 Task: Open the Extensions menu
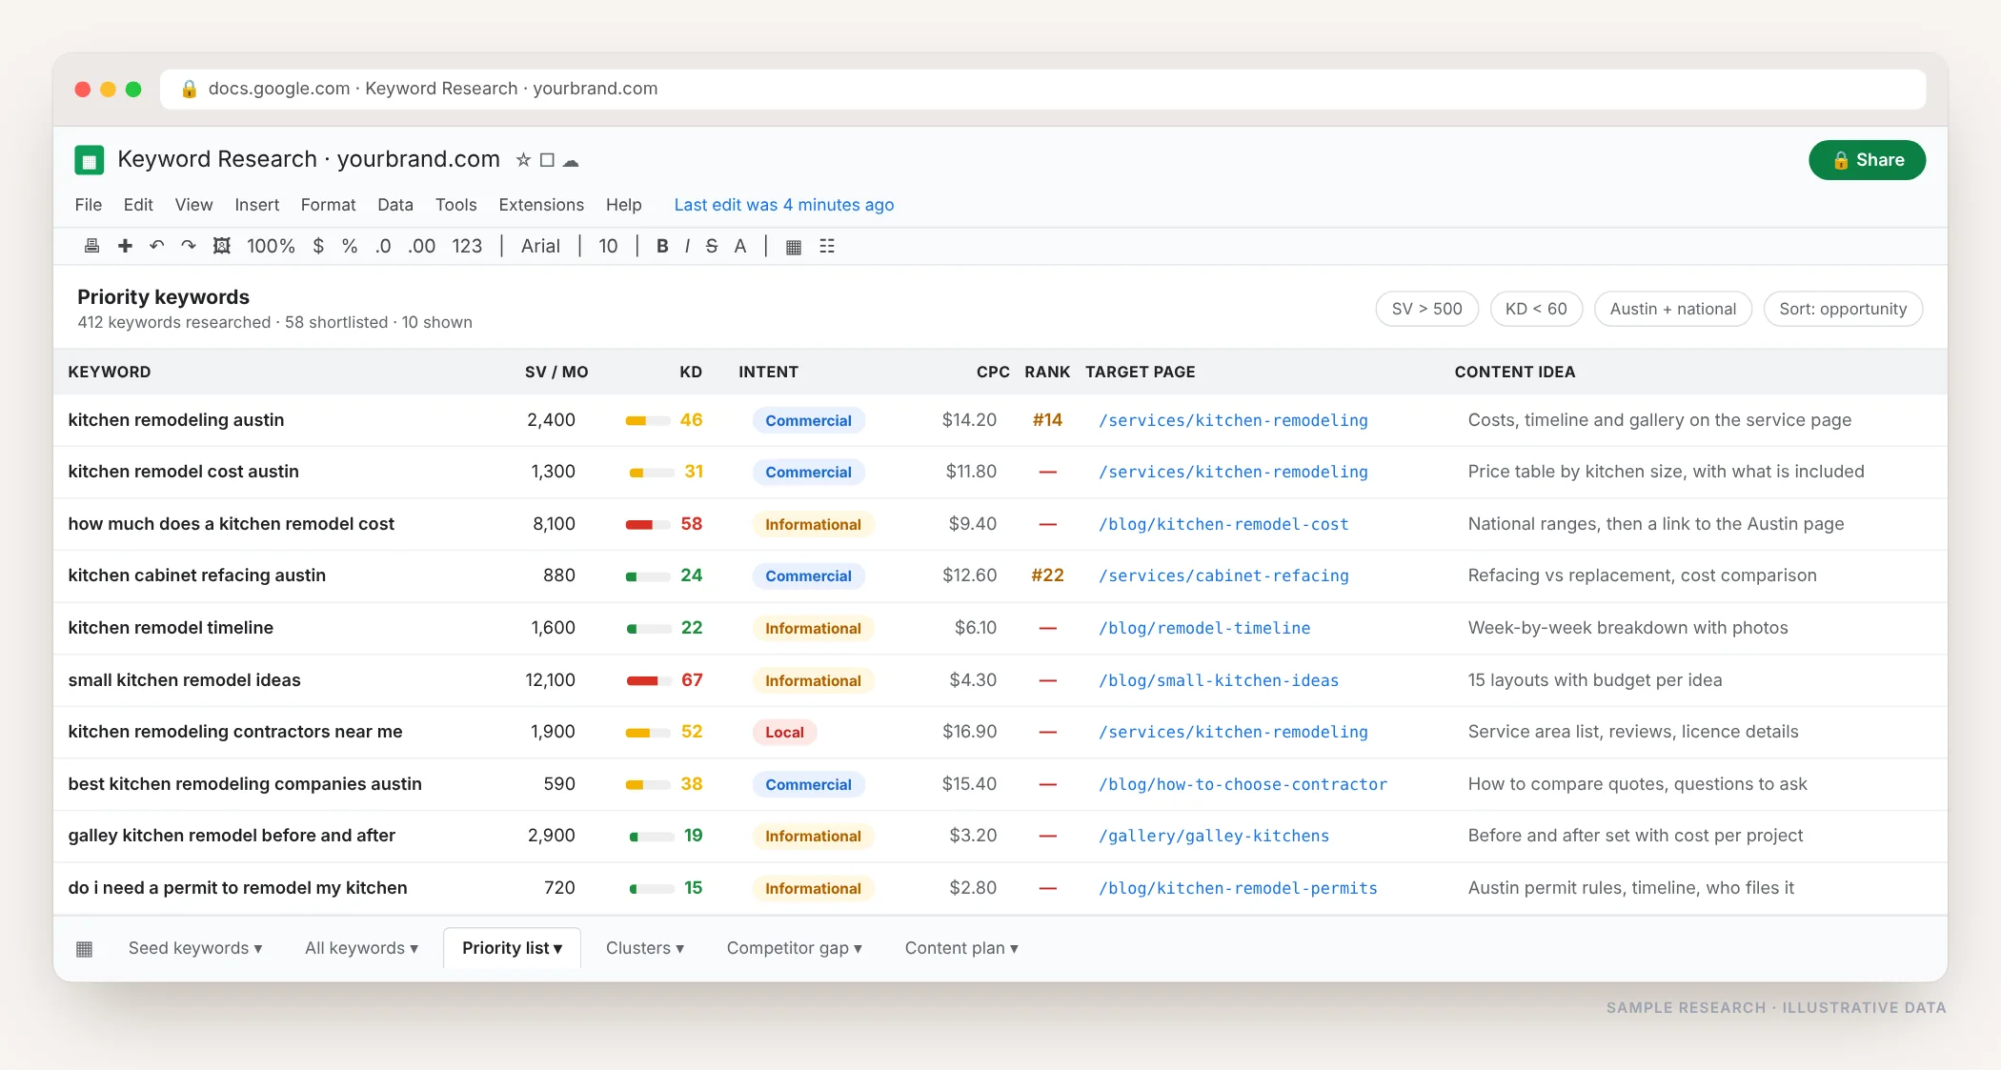pyautogui.click(x=541, y=205)
